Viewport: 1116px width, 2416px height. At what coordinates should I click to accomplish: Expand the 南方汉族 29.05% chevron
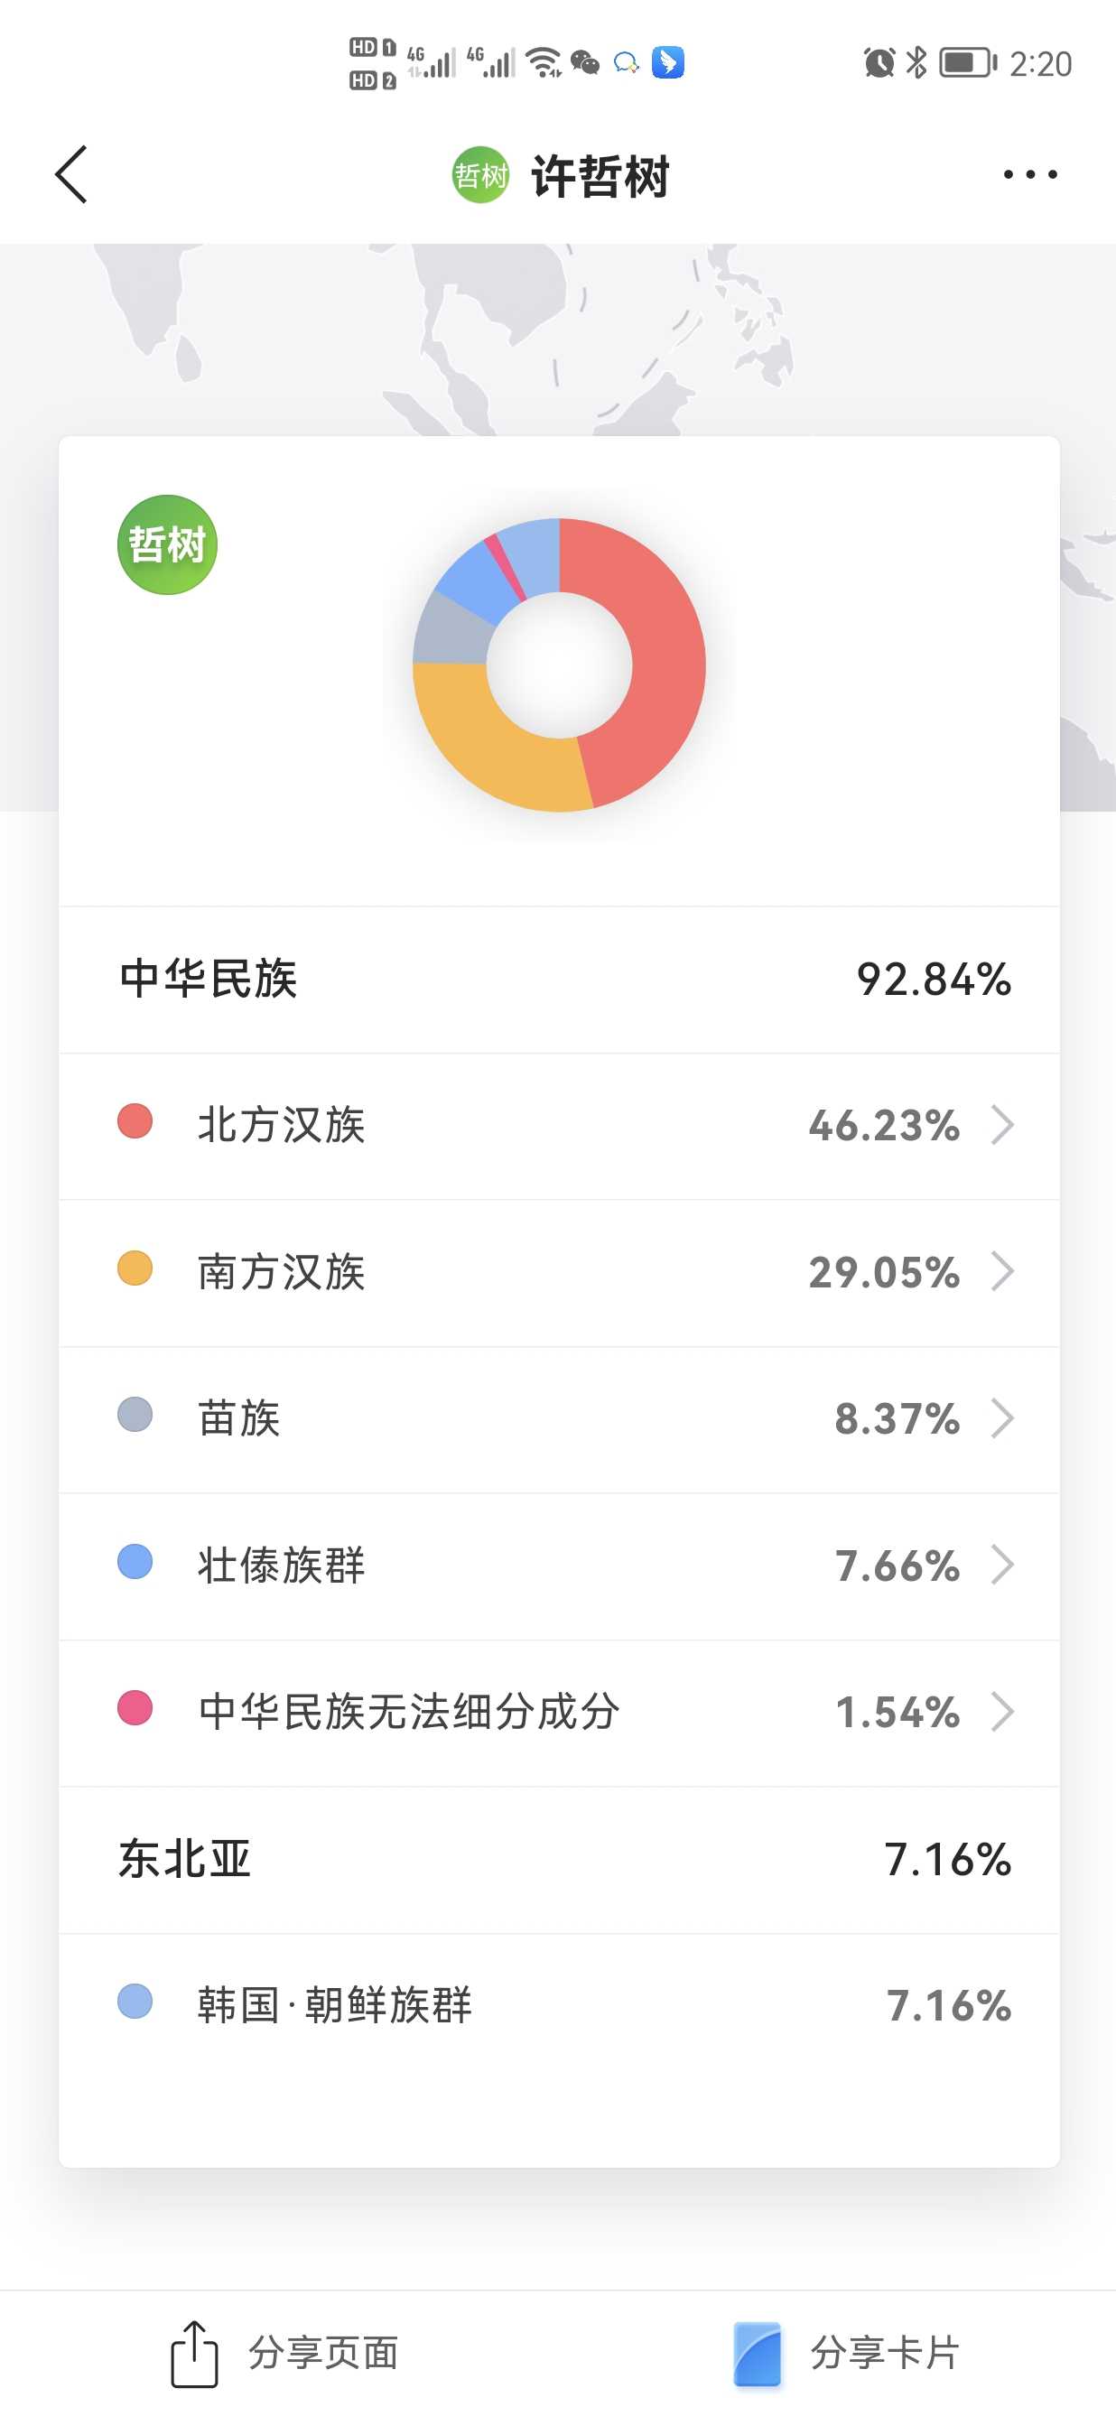[1002, 1272]
